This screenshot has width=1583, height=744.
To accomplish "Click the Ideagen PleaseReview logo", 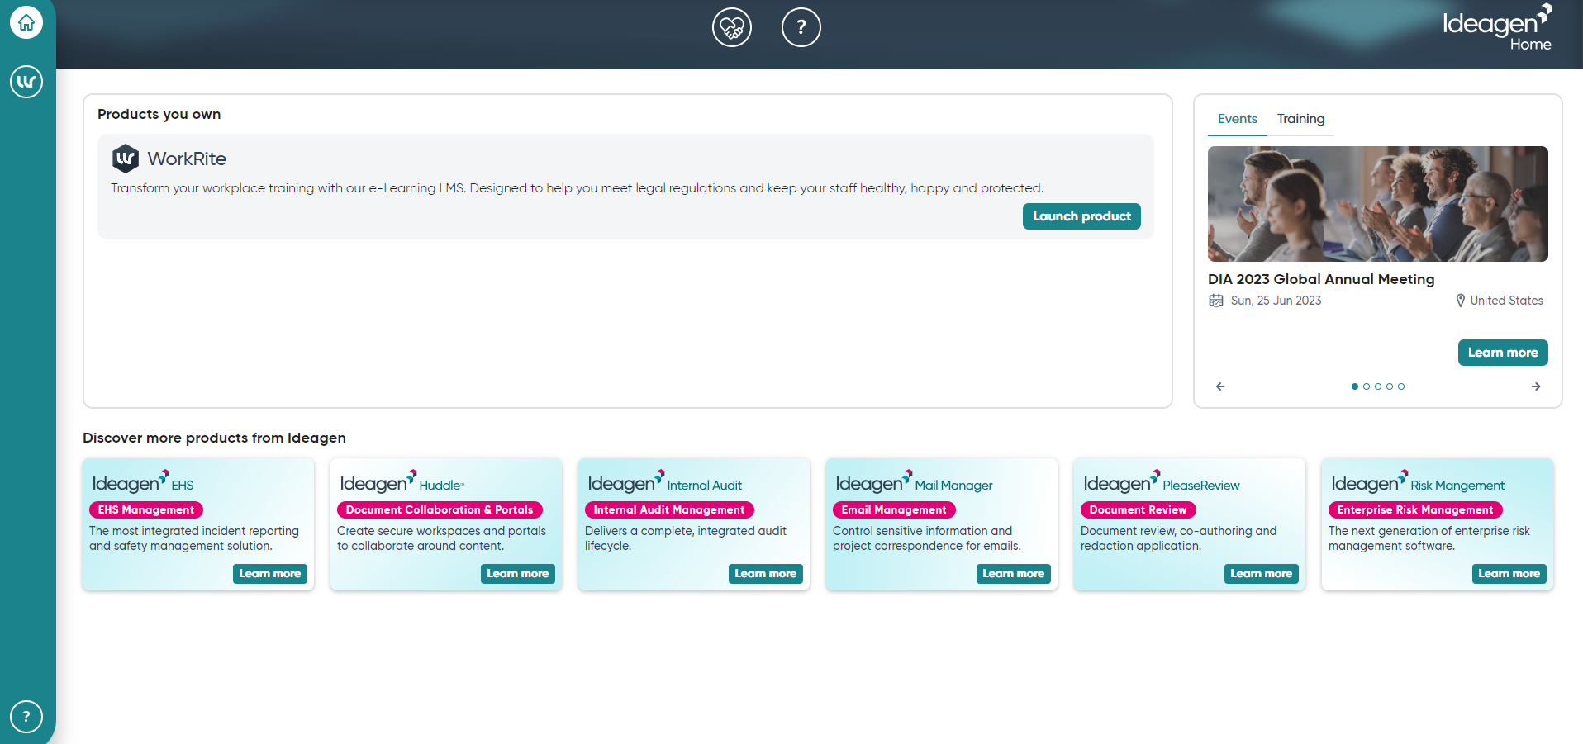I will (x=1162, y=482).
